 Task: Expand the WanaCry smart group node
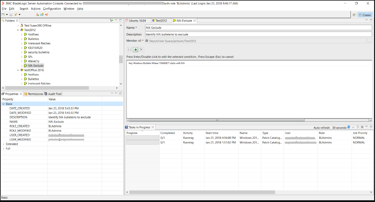click(22, 61)
